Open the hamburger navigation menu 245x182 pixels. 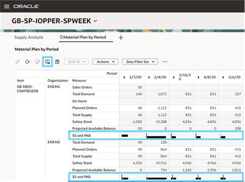7,6
